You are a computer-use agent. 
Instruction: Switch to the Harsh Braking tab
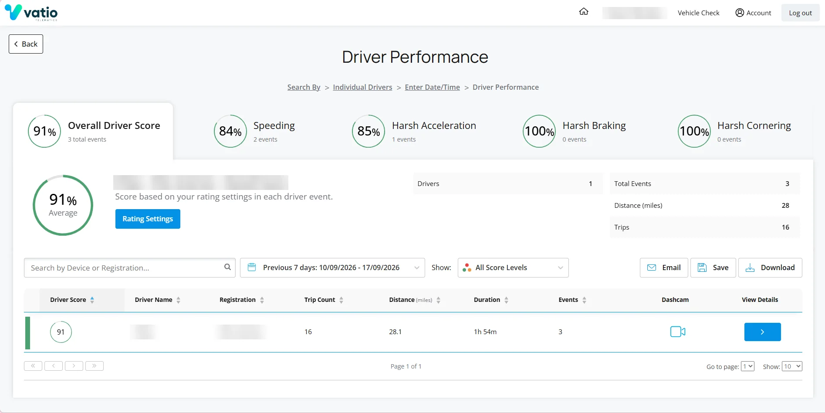574,131
